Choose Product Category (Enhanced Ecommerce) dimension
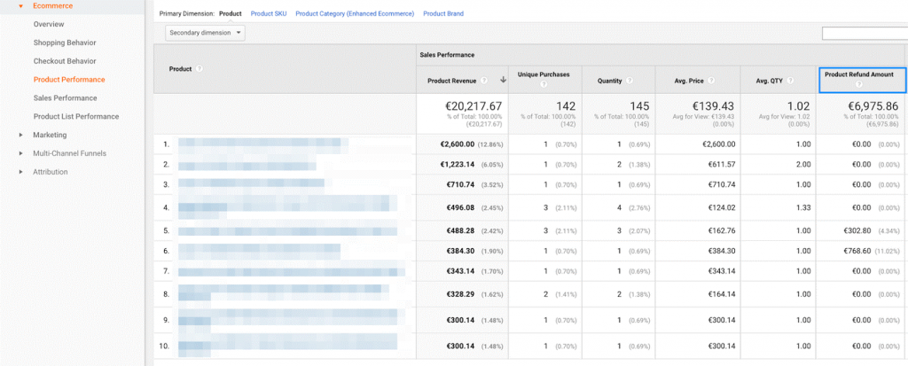This screenshot has height=366, width=908. click(x=355, y=14)
